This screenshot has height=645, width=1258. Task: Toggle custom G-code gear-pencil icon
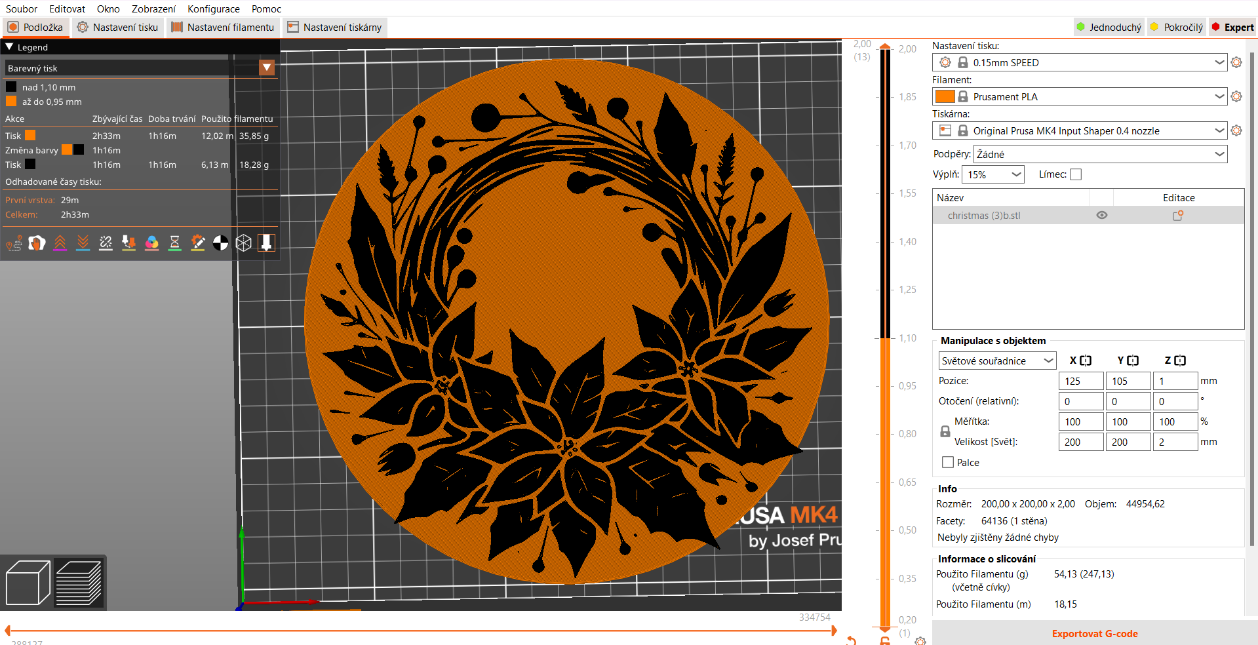[198, 243]
